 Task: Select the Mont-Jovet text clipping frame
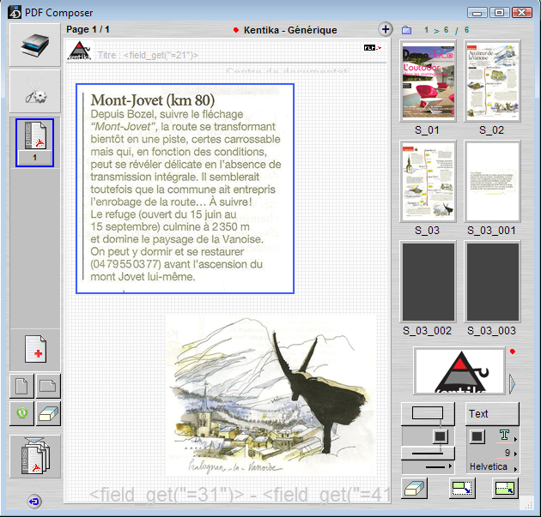[185, 189]
